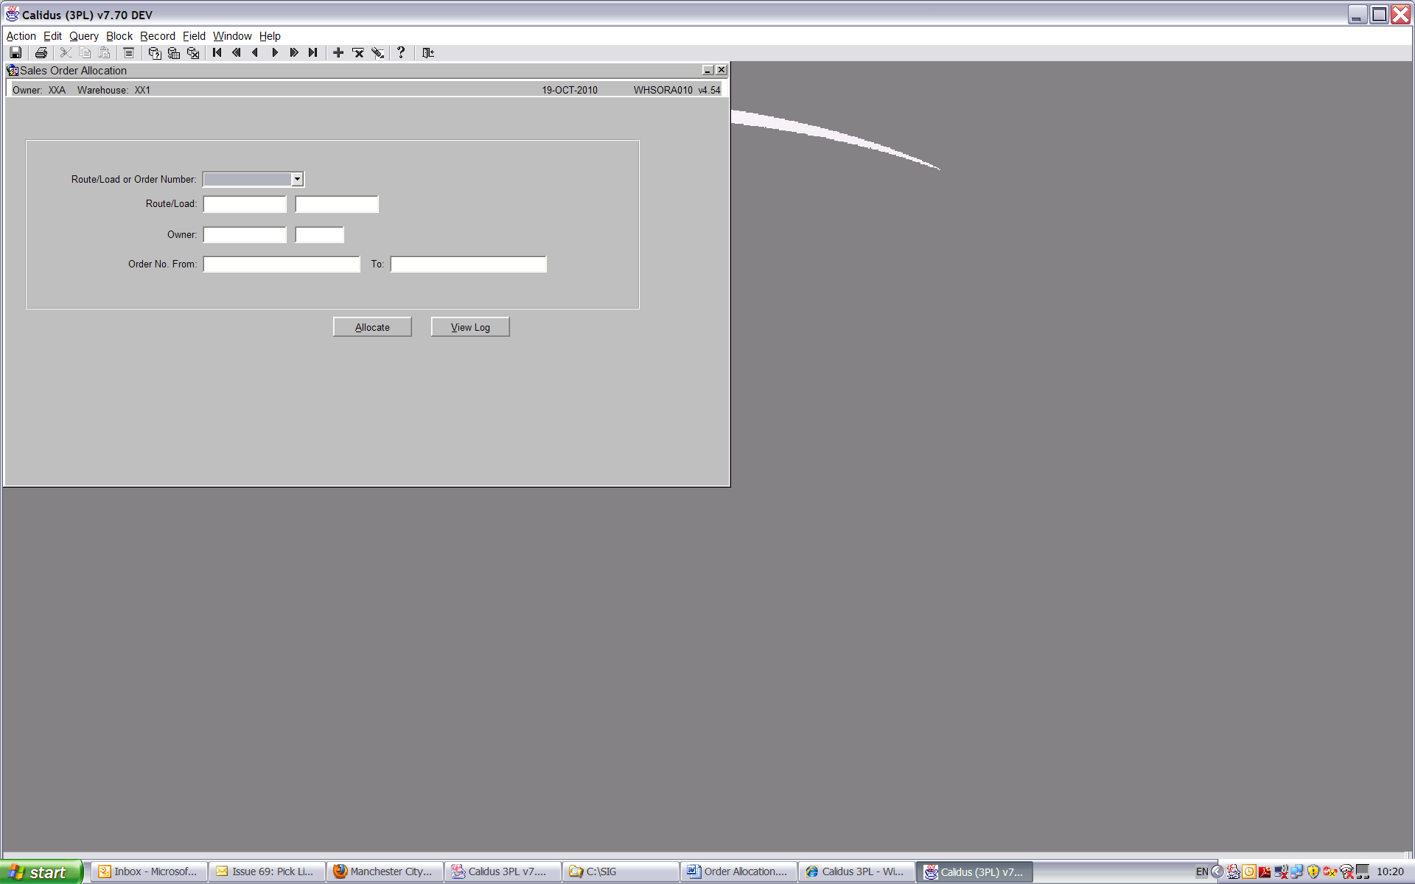Click the security shield tray icon
The image size is (1415, 884).
click(x=1314, y=872)
